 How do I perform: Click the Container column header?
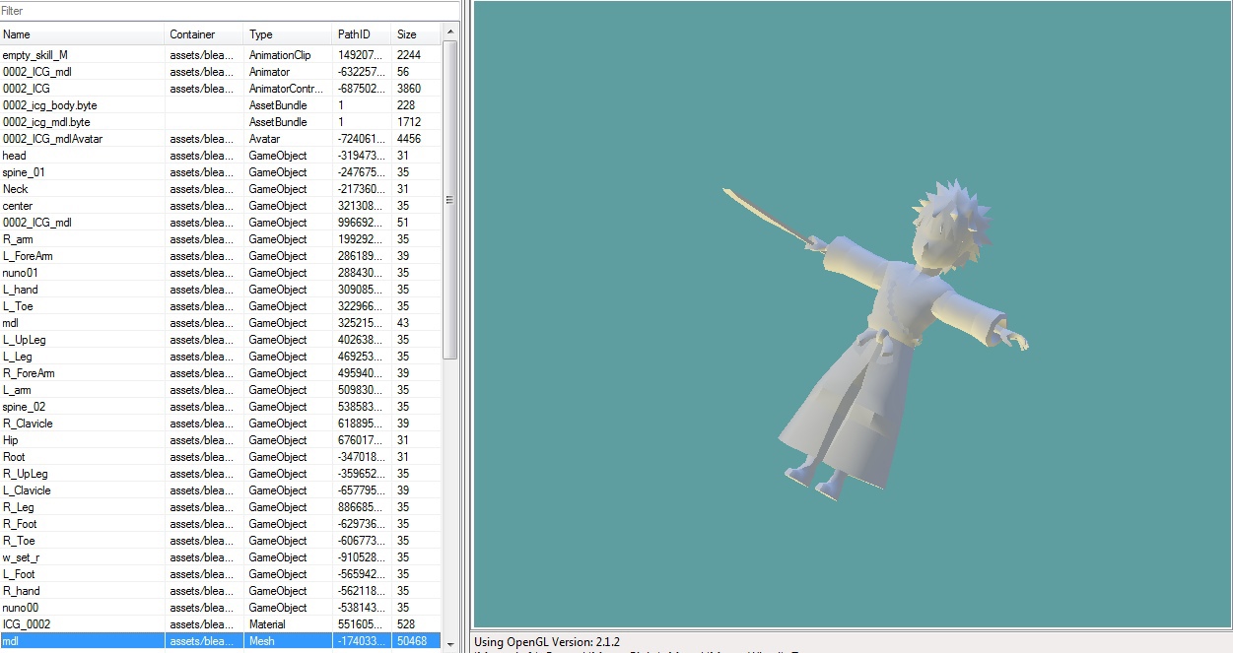click(x=204, y=34)
